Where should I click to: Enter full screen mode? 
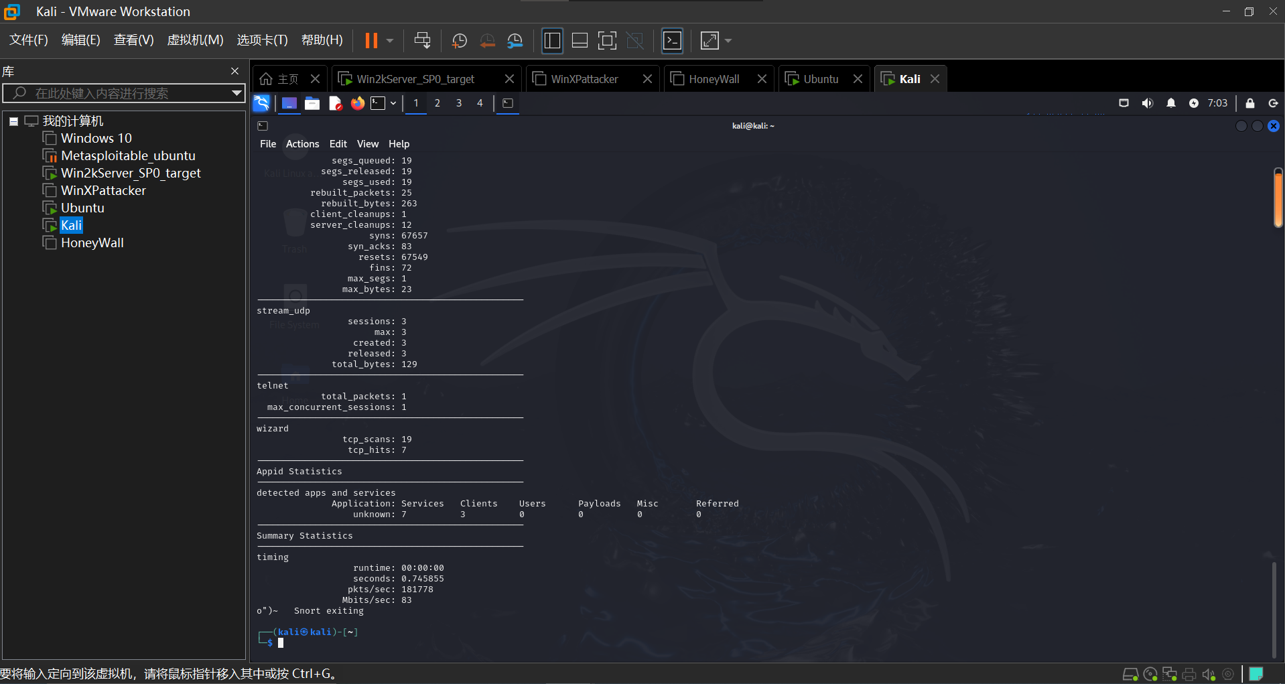[x=607, y=41]
